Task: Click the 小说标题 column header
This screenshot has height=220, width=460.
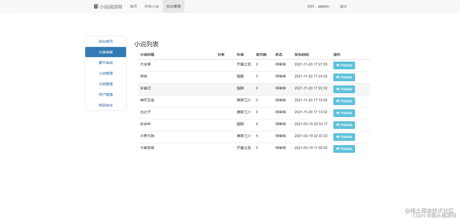Action: [x=147, y=55]
